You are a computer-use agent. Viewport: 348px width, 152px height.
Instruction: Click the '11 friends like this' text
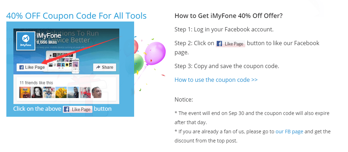pyautogui.click(x=36, y=83)
